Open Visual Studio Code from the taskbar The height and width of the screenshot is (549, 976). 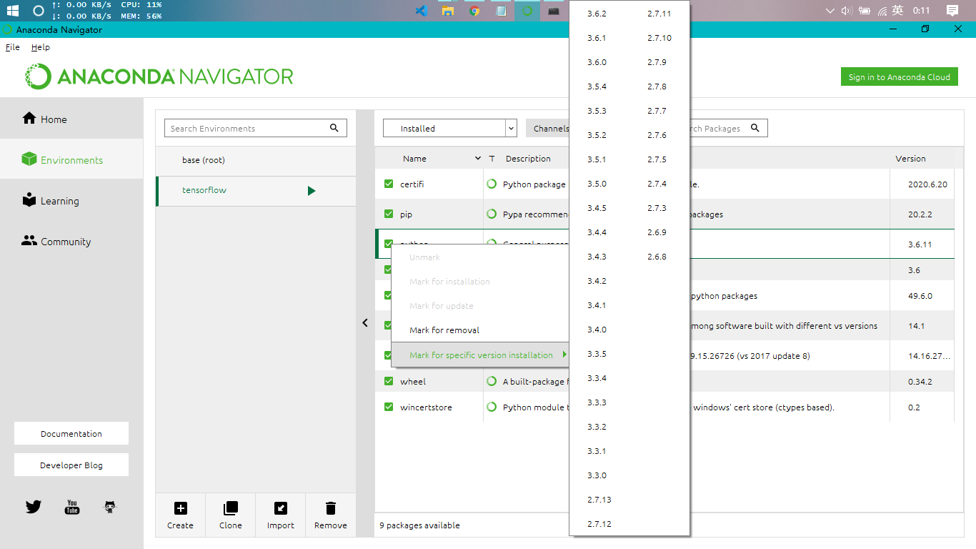(422, 11)
